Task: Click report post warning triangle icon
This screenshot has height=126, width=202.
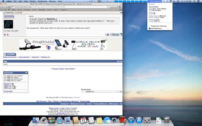Action: 8,35
